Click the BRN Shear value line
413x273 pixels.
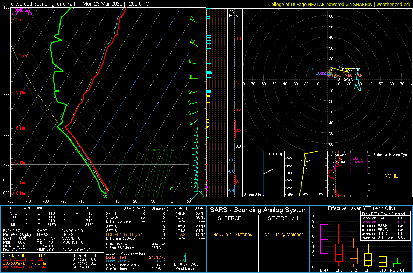coord(136,244)
